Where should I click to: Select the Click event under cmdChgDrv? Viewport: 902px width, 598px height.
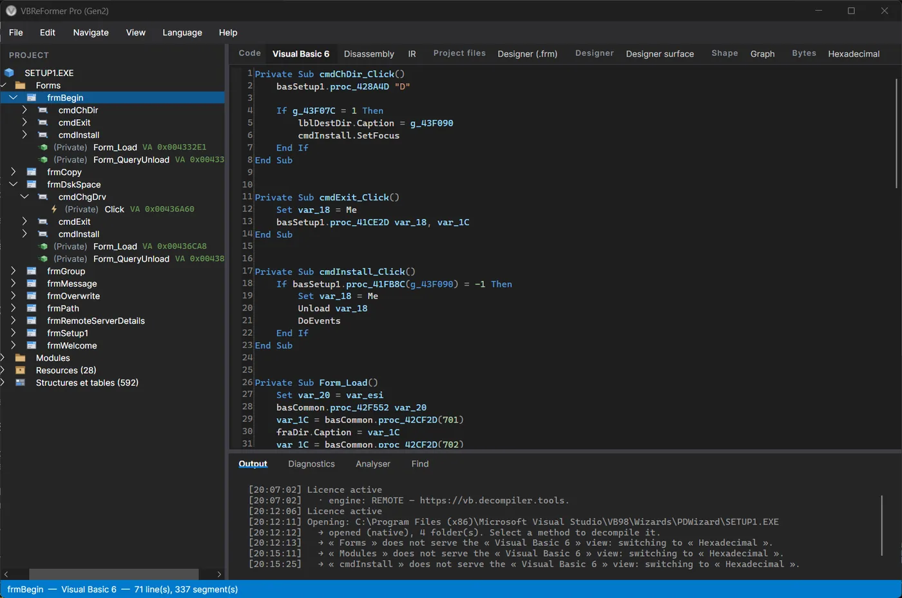point(114,209)
